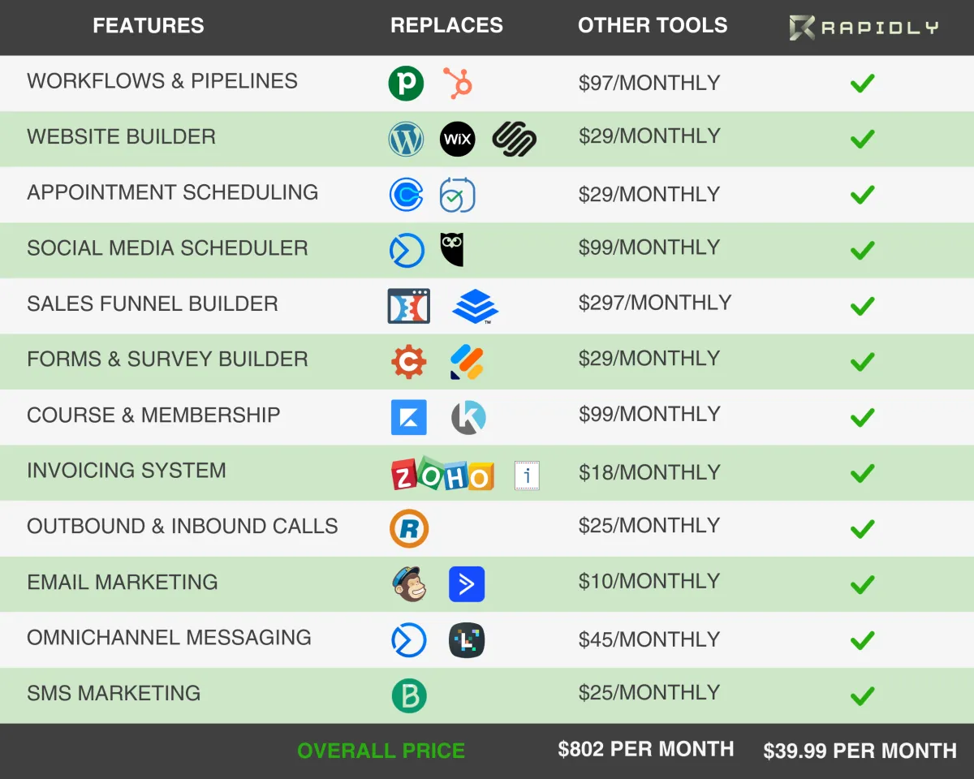
Task: Select the ClickFunnels logo icon
Action: pyautogui.click(x=409, y=306)
